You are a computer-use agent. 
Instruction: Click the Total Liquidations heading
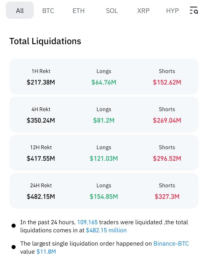pos(45,41)
